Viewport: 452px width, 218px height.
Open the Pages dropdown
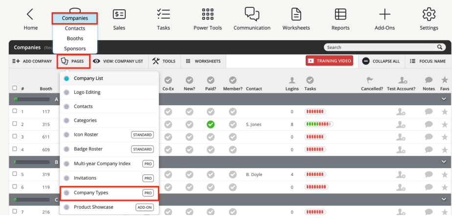point(73,61)
